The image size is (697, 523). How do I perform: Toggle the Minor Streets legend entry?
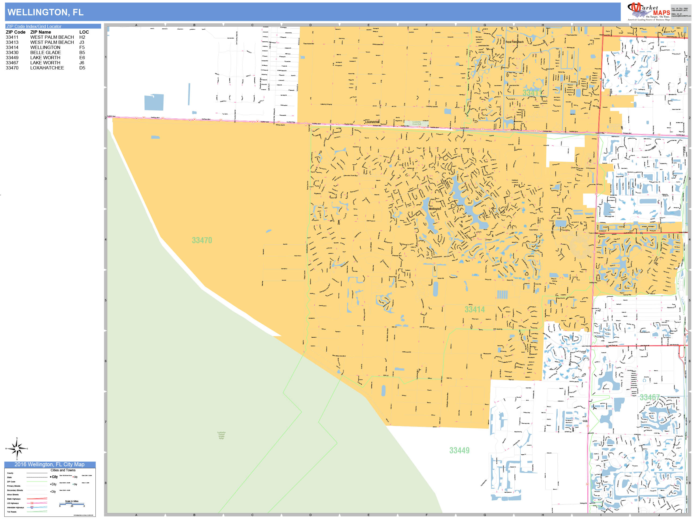tap(13, 495)
